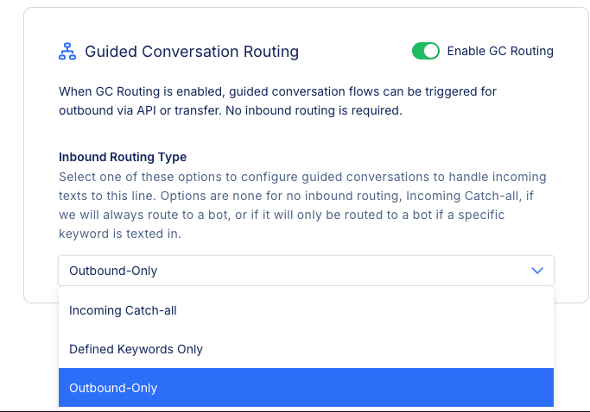Click the "Select one of these options" help text
The image size is (590, 412).
point(302,177)
